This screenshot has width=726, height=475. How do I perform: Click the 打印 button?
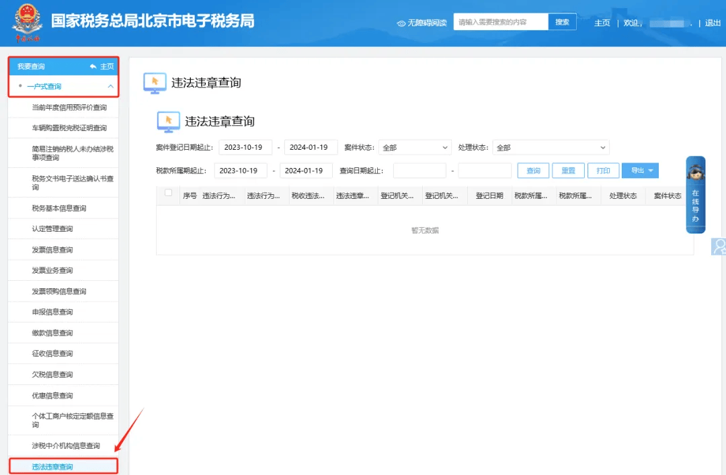(603, 171)
